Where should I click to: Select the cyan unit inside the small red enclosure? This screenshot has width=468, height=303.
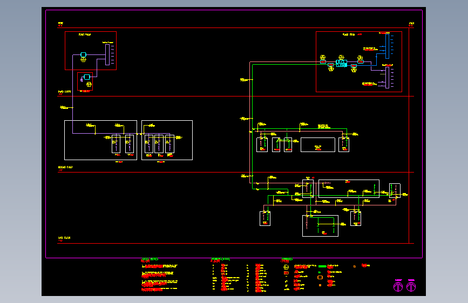87,77
